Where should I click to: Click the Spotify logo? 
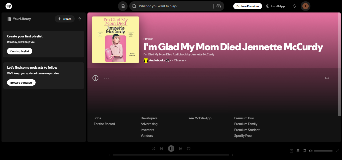9,6
